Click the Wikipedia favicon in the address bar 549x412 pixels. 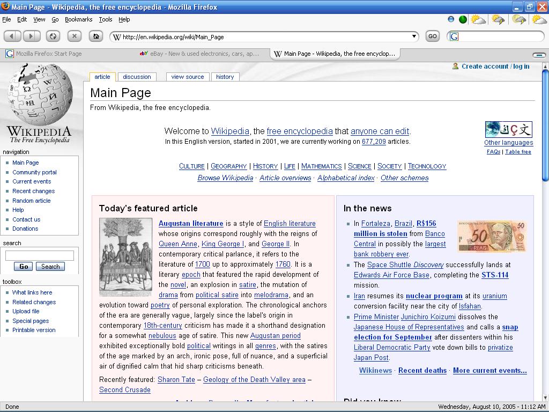coord(117,37)
